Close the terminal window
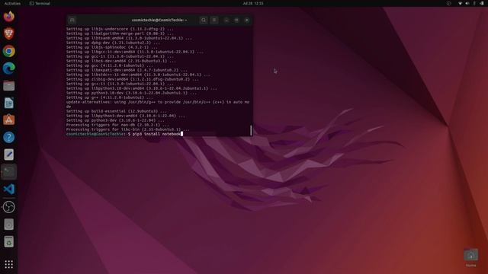 [x=247, y=21]
